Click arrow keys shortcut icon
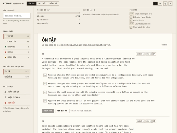This screenshot has height=133, width=177. point(132,24)
